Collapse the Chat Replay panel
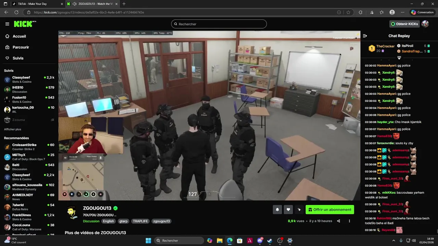 pos(365,36)
